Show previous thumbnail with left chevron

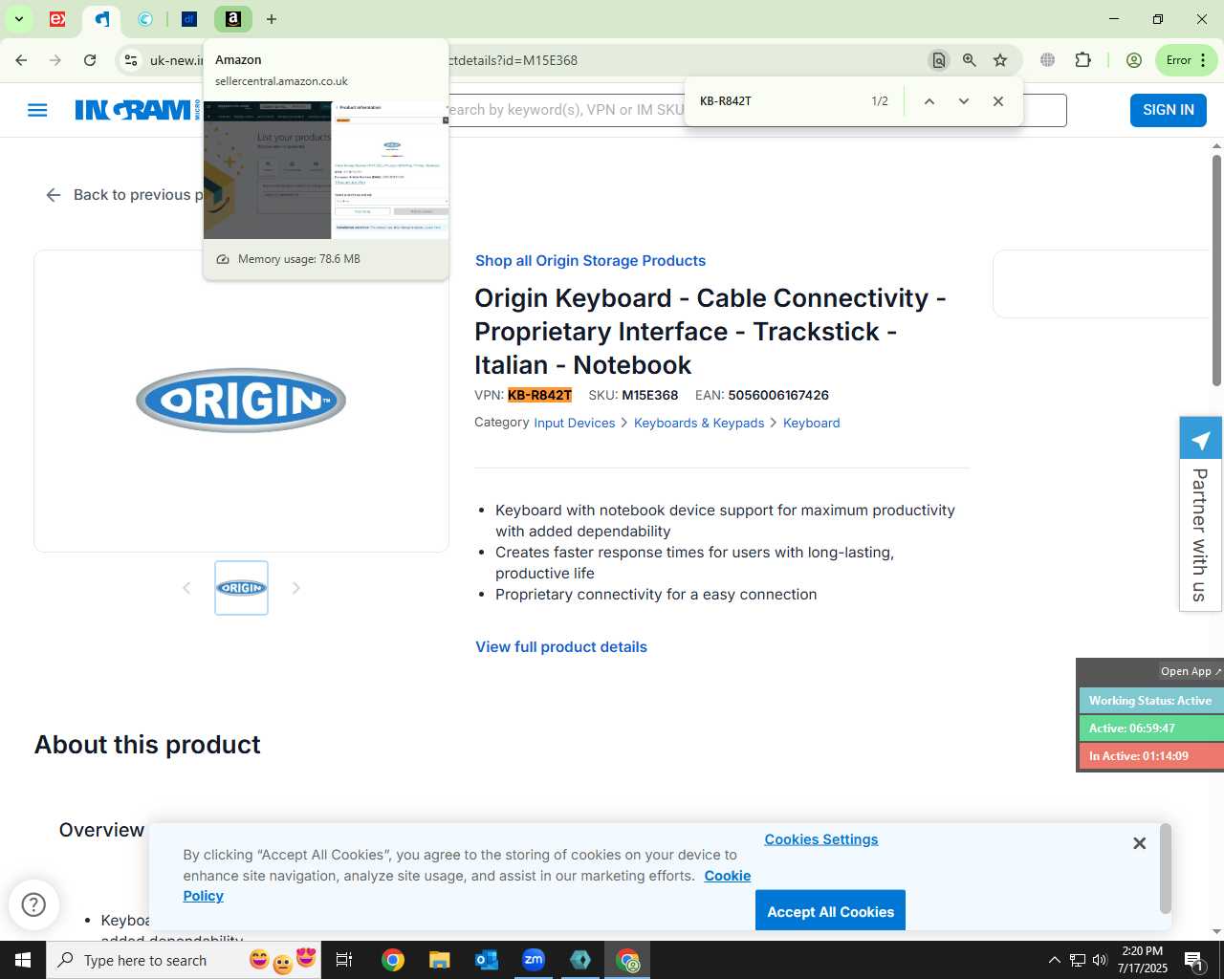tap(186, 588)
